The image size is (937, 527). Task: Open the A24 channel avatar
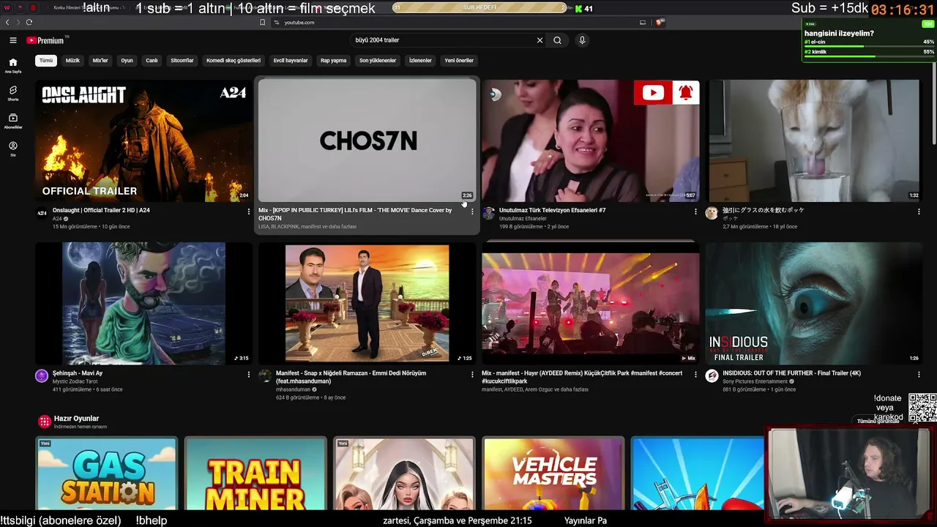tap(42, 213)
